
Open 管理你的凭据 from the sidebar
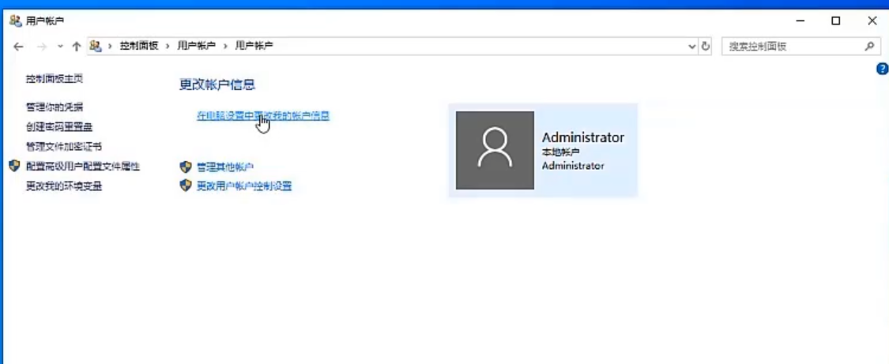point(54,107)
